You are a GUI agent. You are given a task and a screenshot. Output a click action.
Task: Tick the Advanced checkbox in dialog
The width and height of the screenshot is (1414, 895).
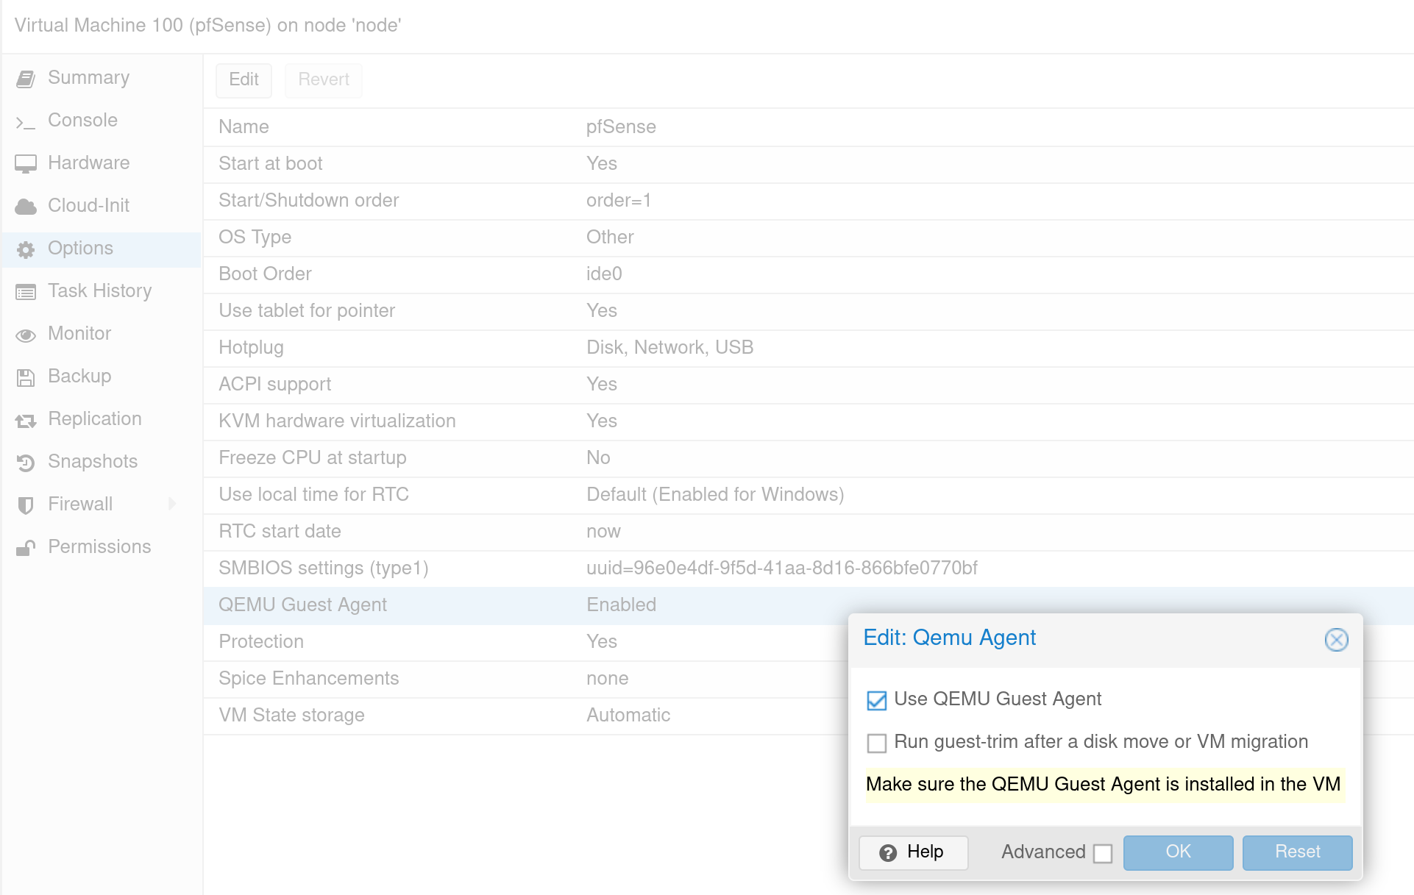coord(1102,853)
